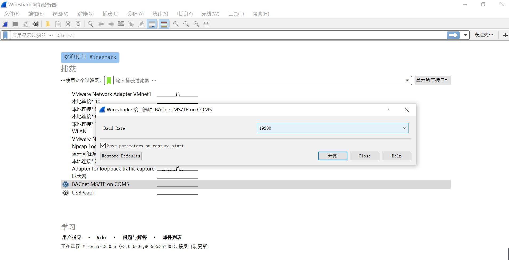509x260 pixels.
Task: Toggle packet colorization in the toolbar
Action: point(164,24)
